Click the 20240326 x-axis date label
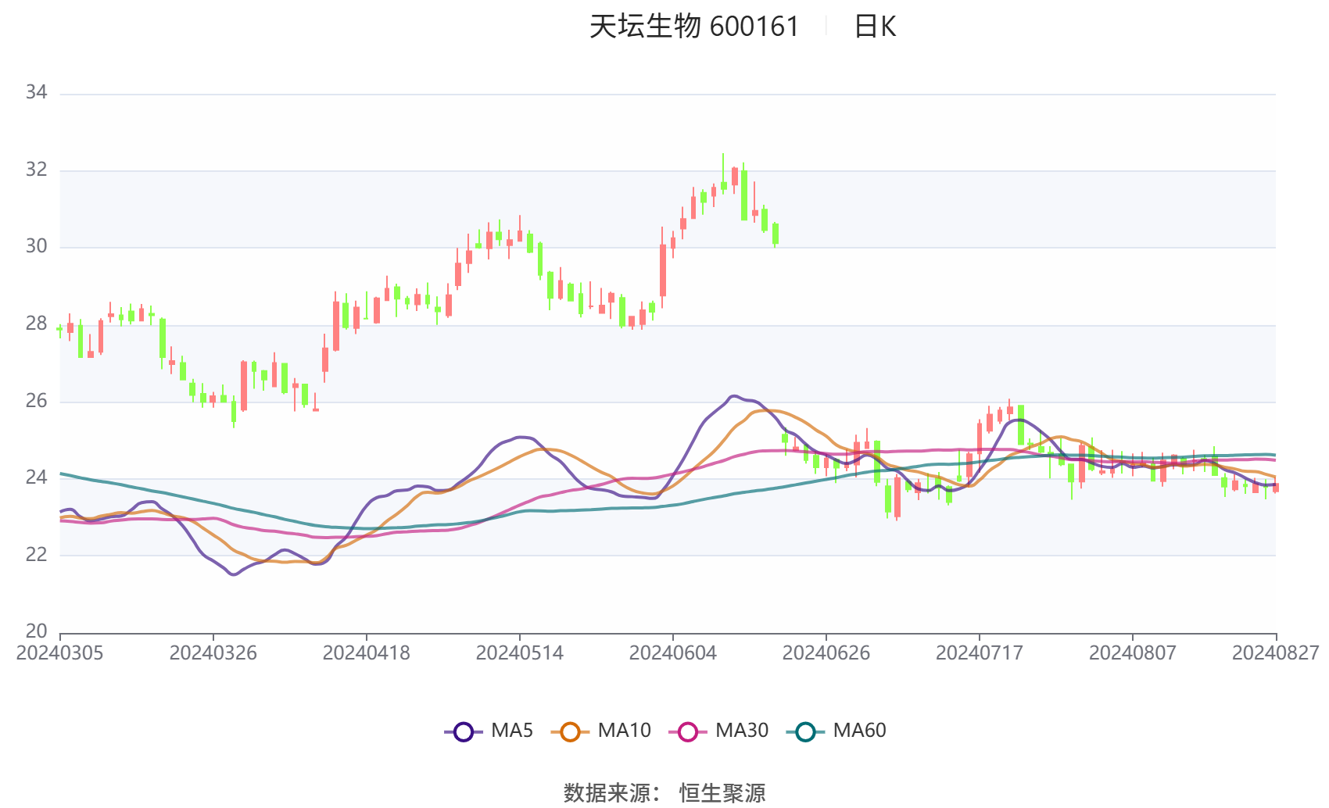 [x=213, y=653]
